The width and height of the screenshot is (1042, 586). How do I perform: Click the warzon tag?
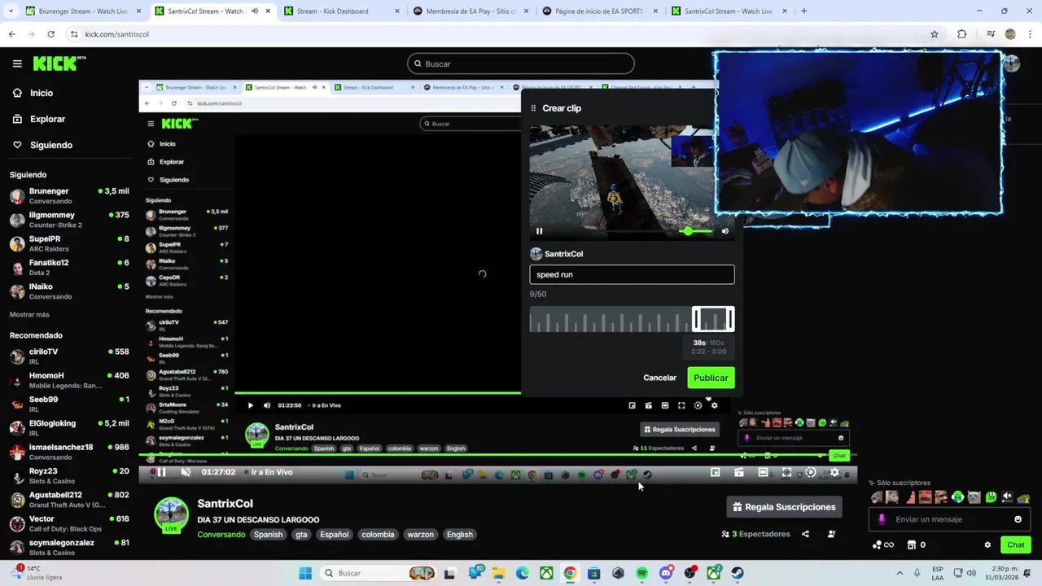pos(420,535)
